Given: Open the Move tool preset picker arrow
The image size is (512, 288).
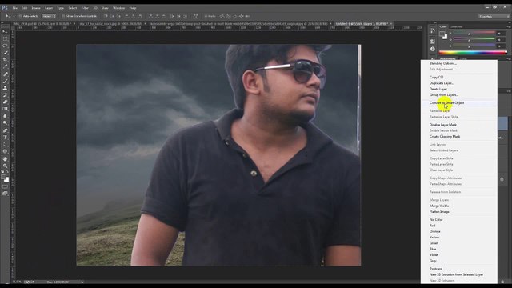Looking at the screenshot, I should (14, 16).
